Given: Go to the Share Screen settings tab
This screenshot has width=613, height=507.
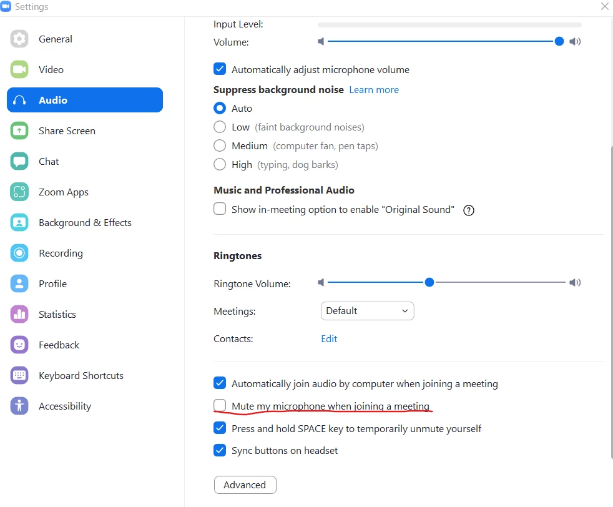Looking at the screenshot, I should (x=67, y=131).
